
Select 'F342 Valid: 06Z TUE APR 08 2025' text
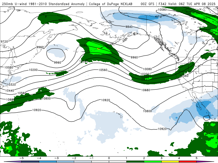click(x=187, y=4)
